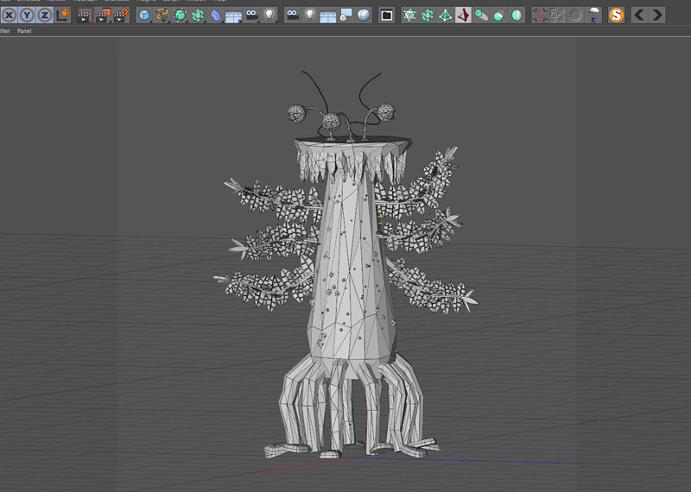
Task: Switch the coordinate system (world/object) icon
Action: point(63,16)
